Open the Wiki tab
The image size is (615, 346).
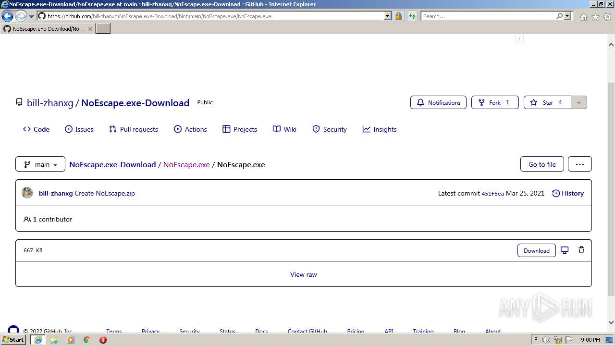[x=284, y=129]
